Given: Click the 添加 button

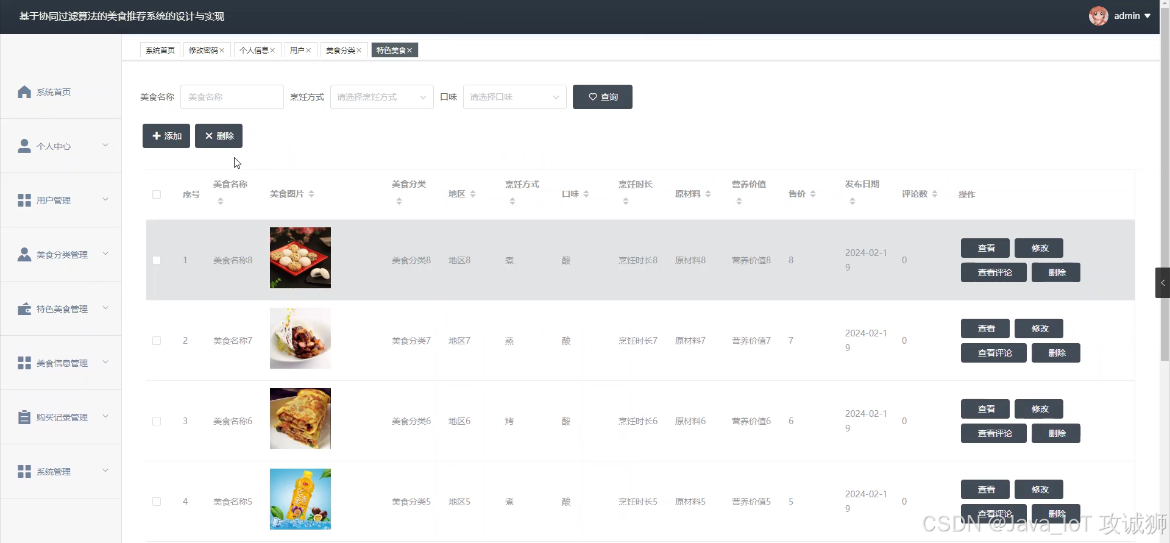Looking at the screenshot, I should point(166,136).
